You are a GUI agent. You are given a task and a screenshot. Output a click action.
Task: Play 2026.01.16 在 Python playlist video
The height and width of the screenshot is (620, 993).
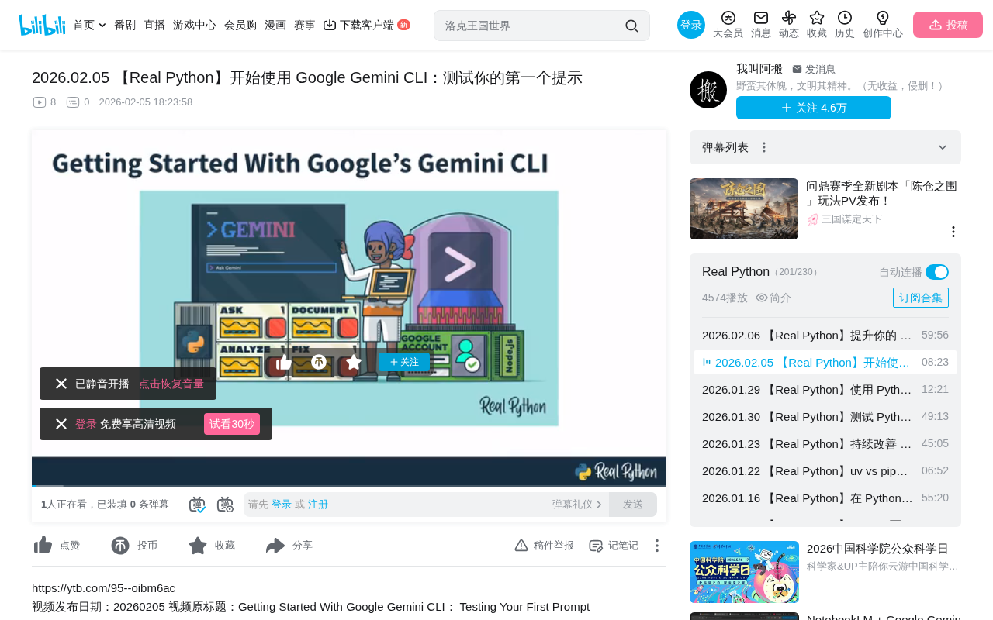click(x=825, y=498)
